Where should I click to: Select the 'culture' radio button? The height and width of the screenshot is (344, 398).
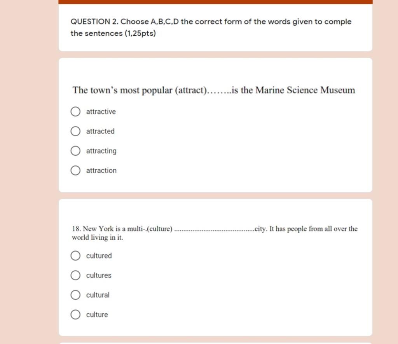click(75, 314)
